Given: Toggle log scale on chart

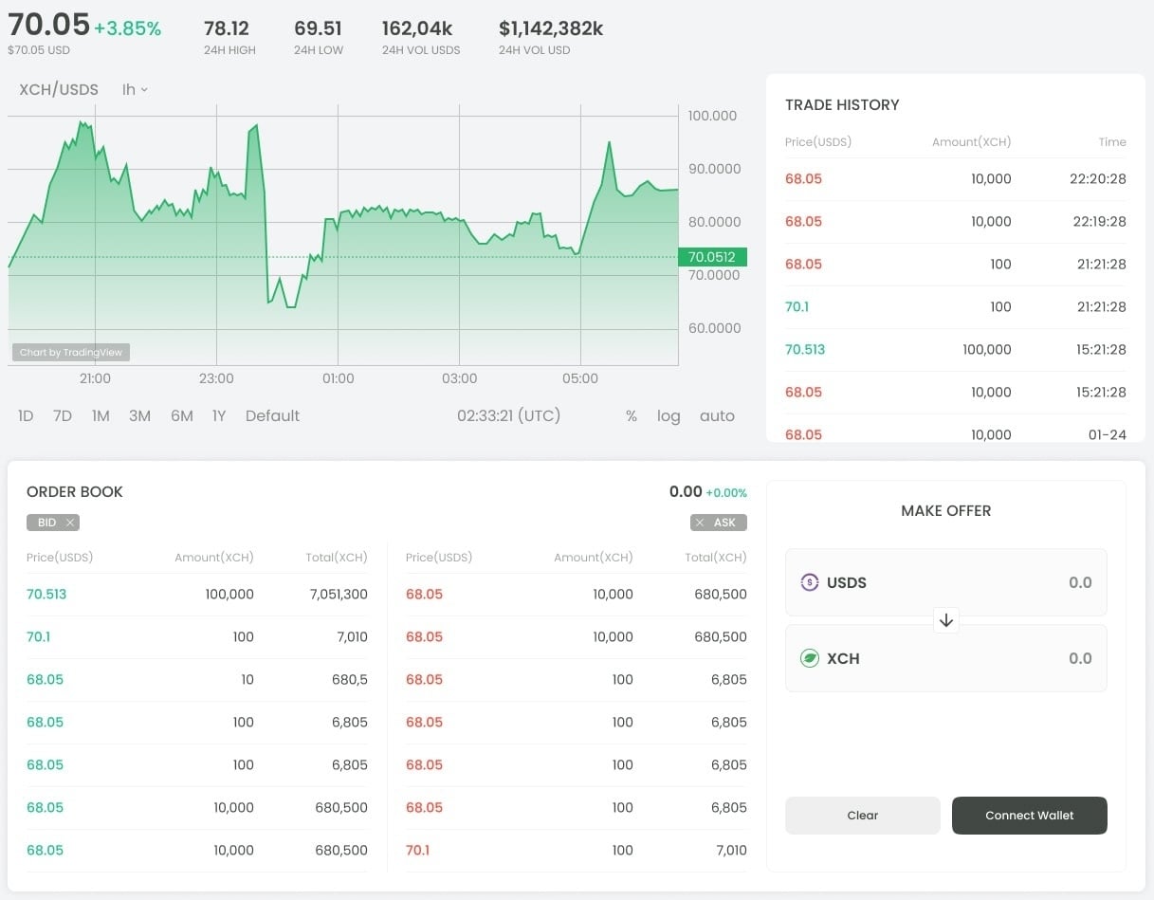Looking at the screenshot, I should tap(669, 415).
